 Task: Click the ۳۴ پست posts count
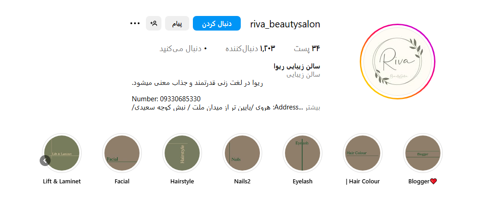(x=307, y=48)
